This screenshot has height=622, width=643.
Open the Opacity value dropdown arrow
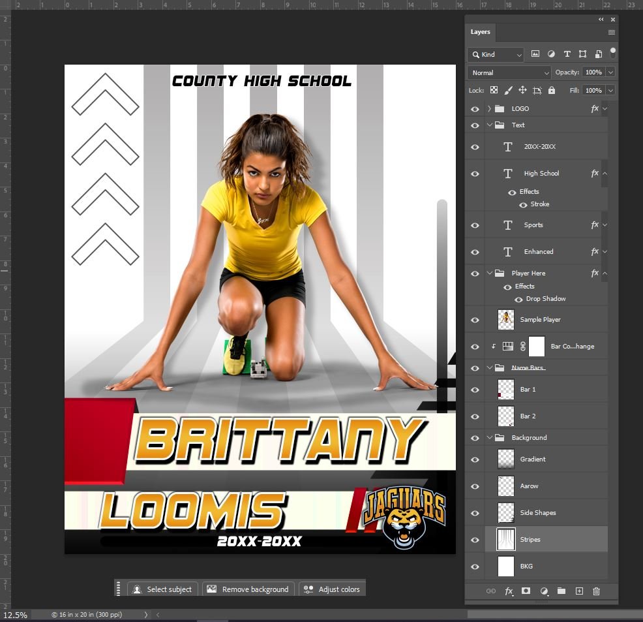610,72
